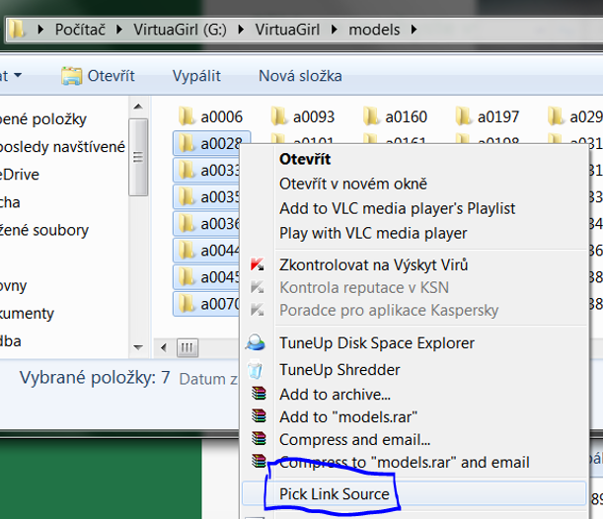Select the a0036 folder
The image size is (603, 519).
[x=206, y=223]
